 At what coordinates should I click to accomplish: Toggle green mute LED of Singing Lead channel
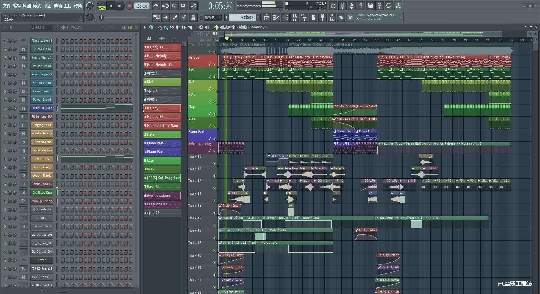point(5,125)
